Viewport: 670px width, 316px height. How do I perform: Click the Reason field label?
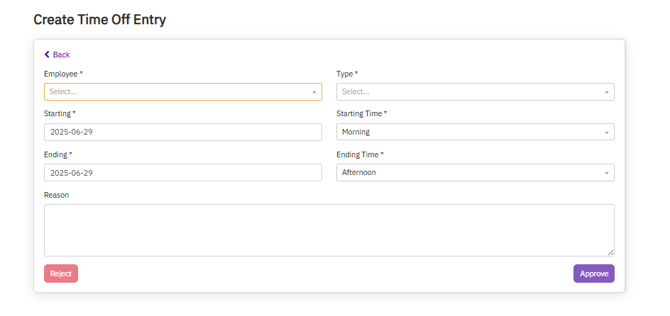pos(56,194)
